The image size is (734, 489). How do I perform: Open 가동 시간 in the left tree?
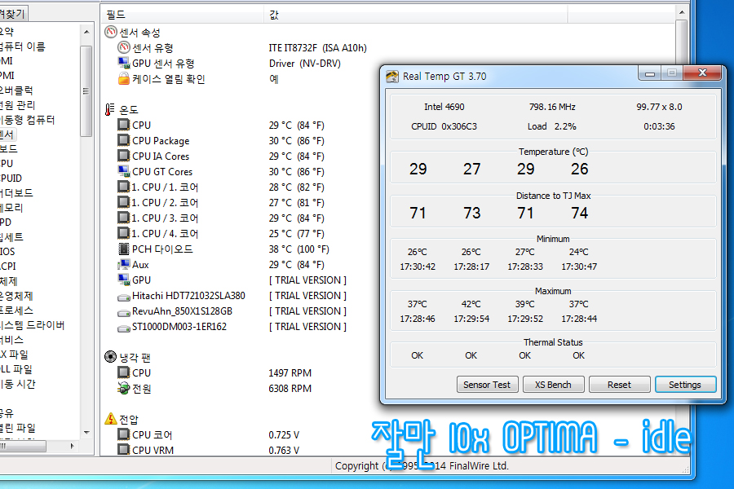pyautogui.click(x=17, y=384)
